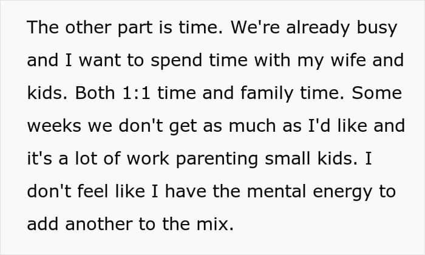Click the word 'Some' at line three's end
425x255 pixels.
(x=377, y=93)
